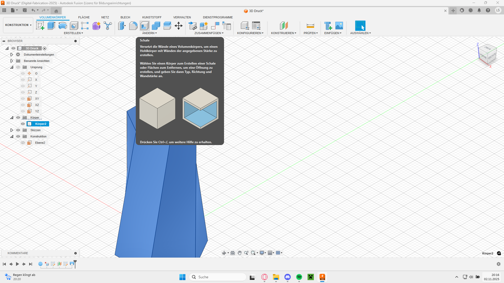Screen dimensions: 504x283
Task: Expand the Skizzen folder
Action: click(x=12, y=130)
